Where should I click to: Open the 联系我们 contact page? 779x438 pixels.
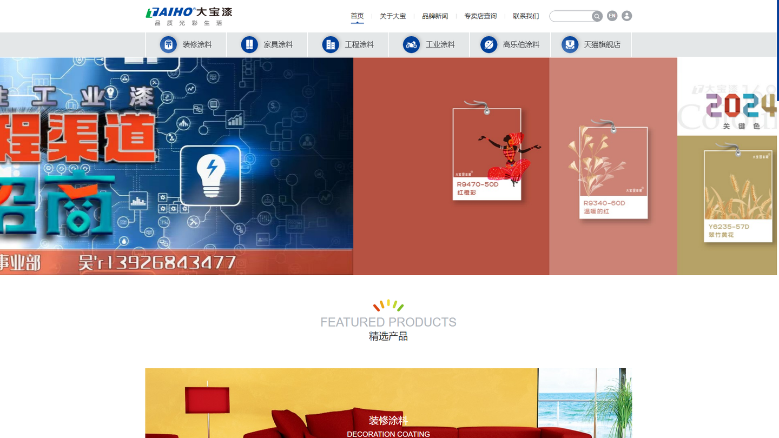click(x=526, y=16)
